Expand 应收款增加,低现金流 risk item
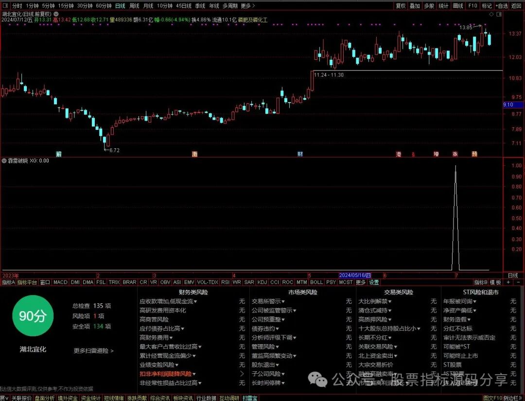 pos(168,301)
